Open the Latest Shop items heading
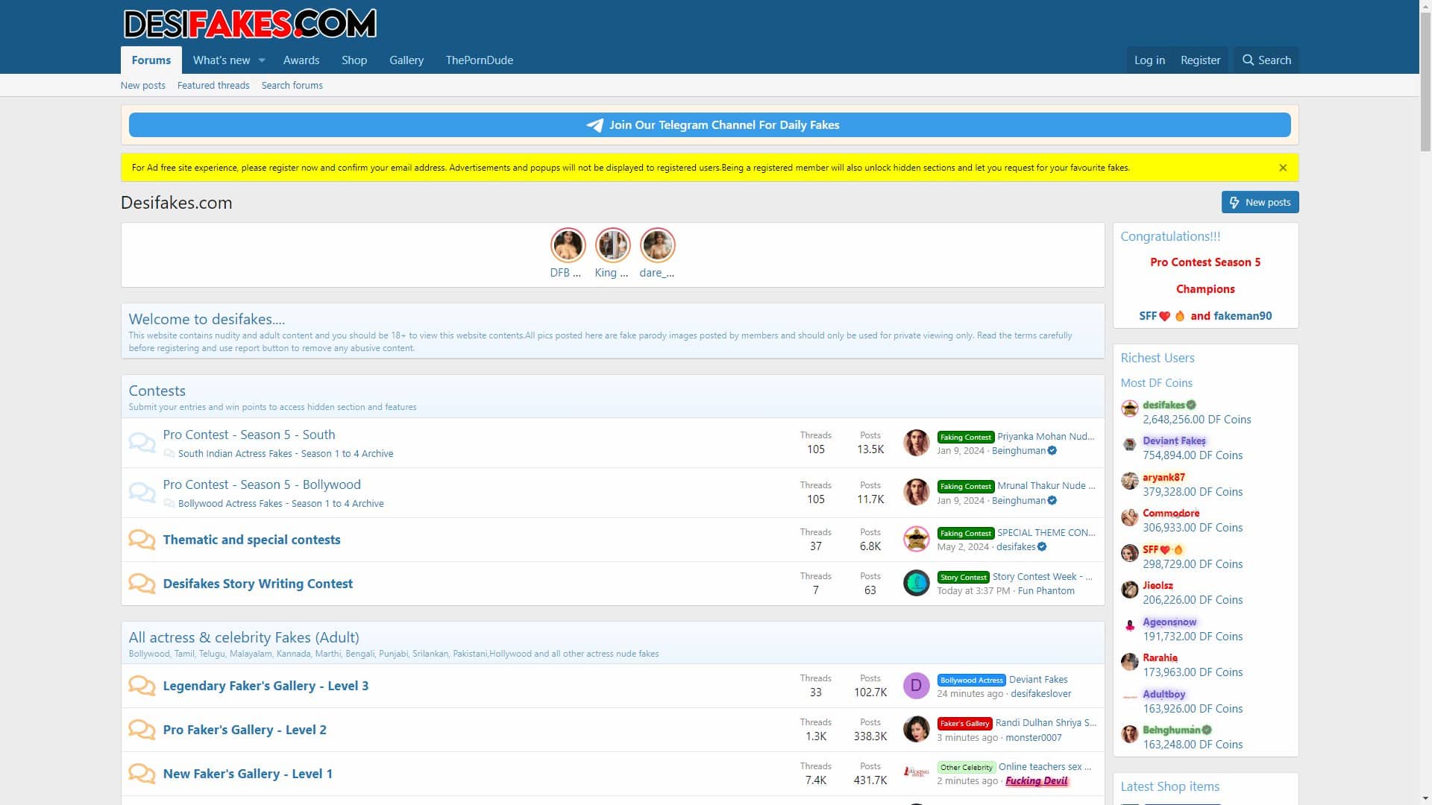 coord(1170,787)
